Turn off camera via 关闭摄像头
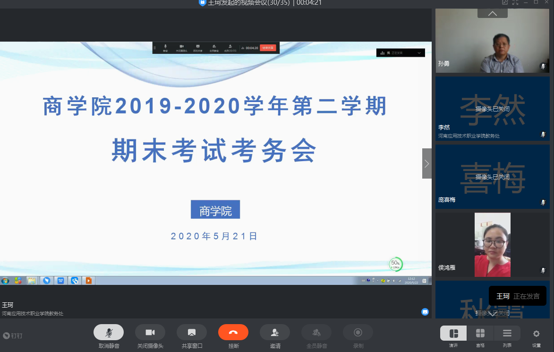This screenshot has height=352, width=554. click(150, 332)
